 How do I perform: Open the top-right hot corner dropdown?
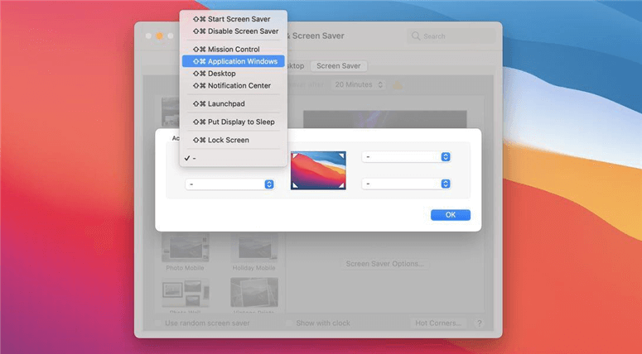tap(406, 156)
